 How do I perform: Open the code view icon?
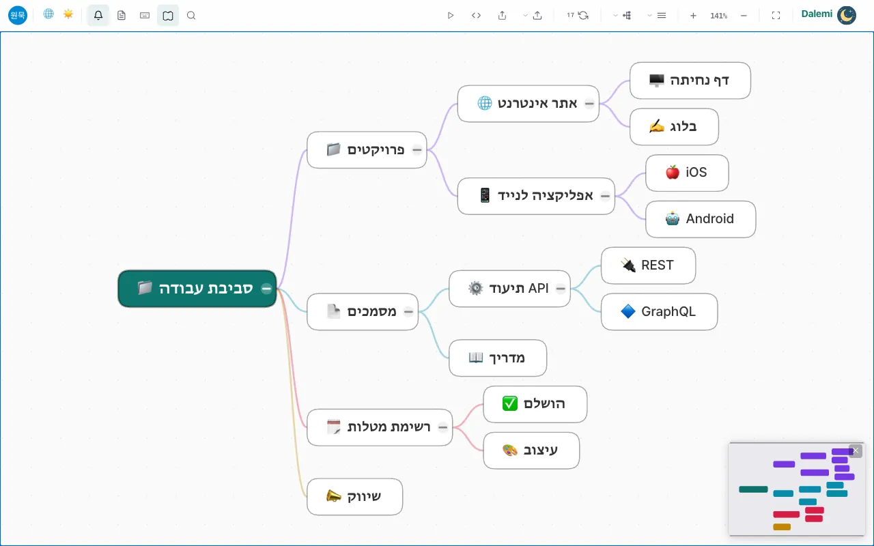477,15
